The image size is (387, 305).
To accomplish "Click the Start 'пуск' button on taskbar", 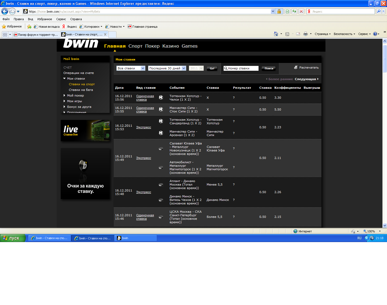I will pyautogui.click(x=12, y=238).
